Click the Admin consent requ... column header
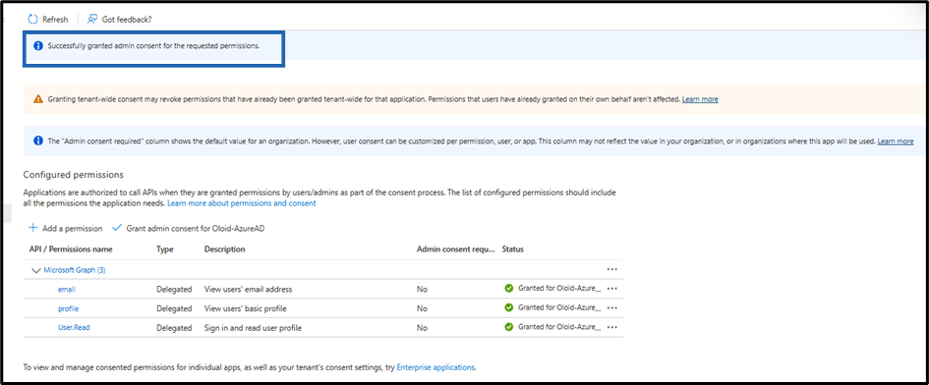The width and height of the screenshot is (929, 385). (455, 249)
